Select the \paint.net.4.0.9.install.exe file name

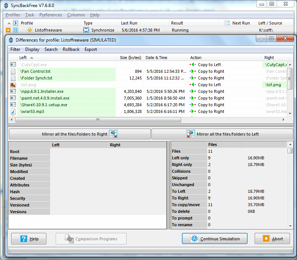pyautogui.click(x=45, y=98)
